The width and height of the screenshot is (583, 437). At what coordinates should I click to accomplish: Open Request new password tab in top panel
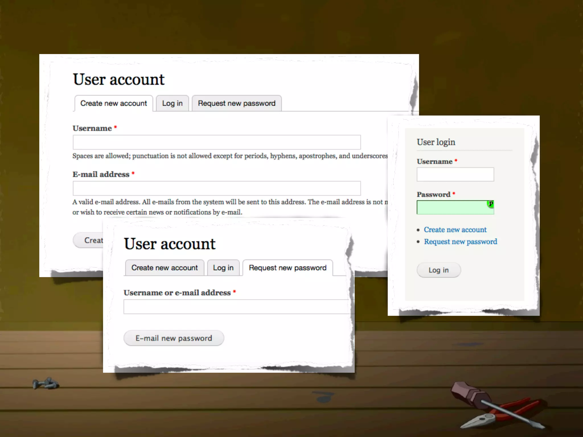237,103
